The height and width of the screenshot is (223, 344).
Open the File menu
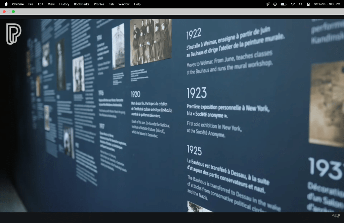[x=31, y=4]
